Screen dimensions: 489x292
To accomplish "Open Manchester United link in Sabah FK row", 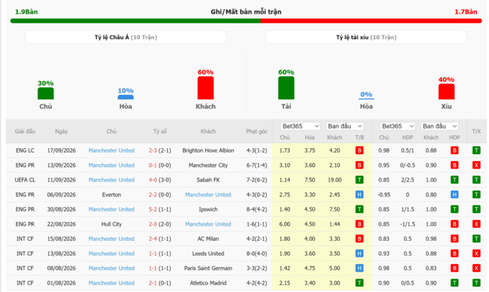I will point(111,180).
